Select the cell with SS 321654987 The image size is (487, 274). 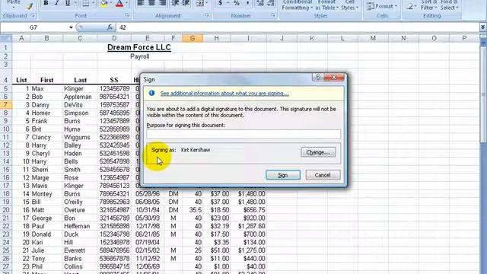click(x=114, y=210)
